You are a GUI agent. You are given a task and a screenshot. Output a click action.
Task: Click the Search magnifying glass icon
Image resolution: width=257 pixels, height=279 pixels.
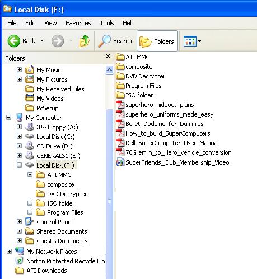coord(104,41)
